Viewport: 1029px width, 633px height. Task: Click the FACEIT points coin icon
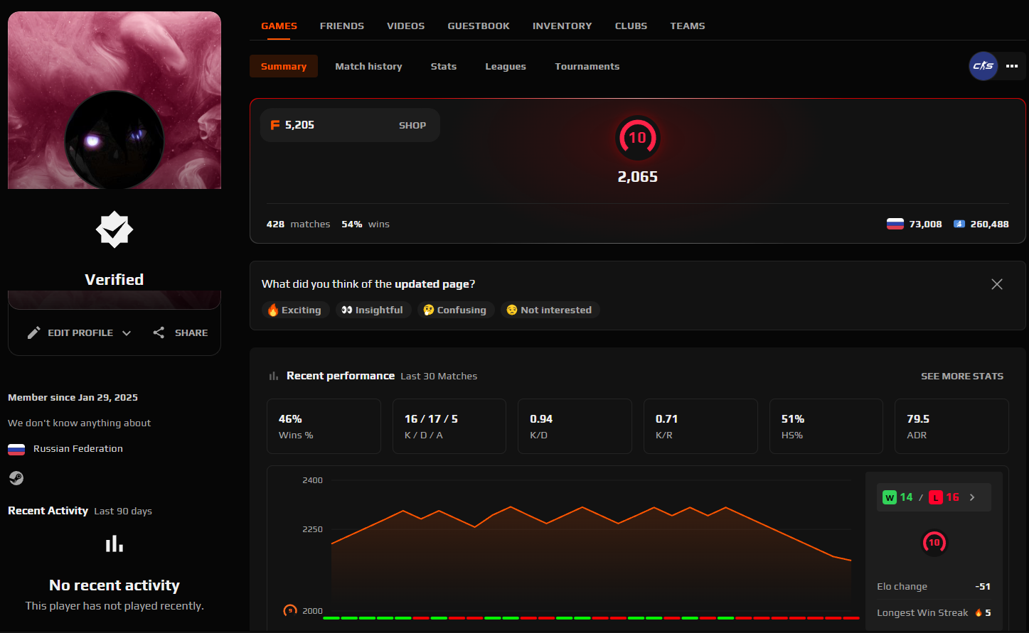(275, 124)
